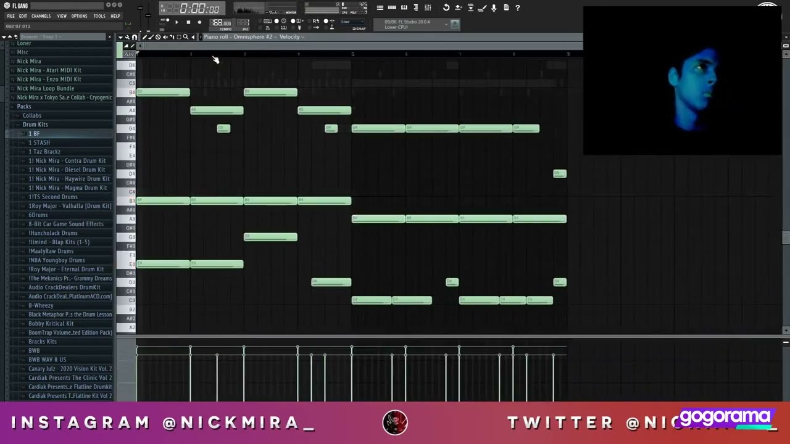Open the HELP menu

[115, 16]
